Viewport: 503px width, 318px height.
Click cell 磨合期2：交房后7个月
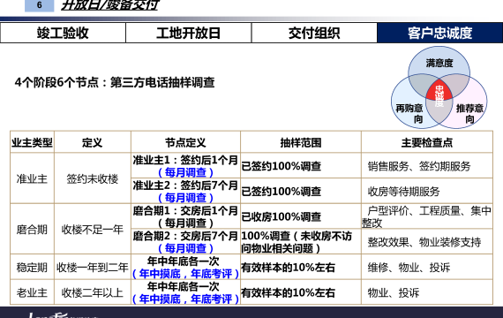[x=185, y=241]
